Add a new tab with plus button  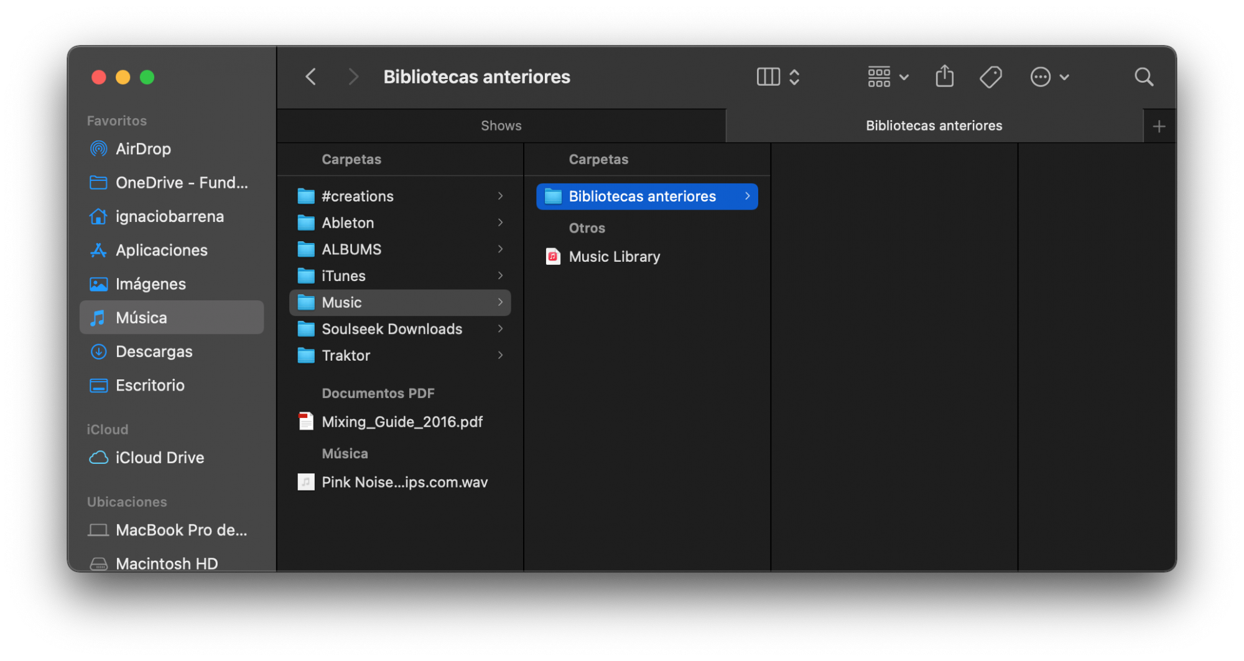[x=1159, y=127]
